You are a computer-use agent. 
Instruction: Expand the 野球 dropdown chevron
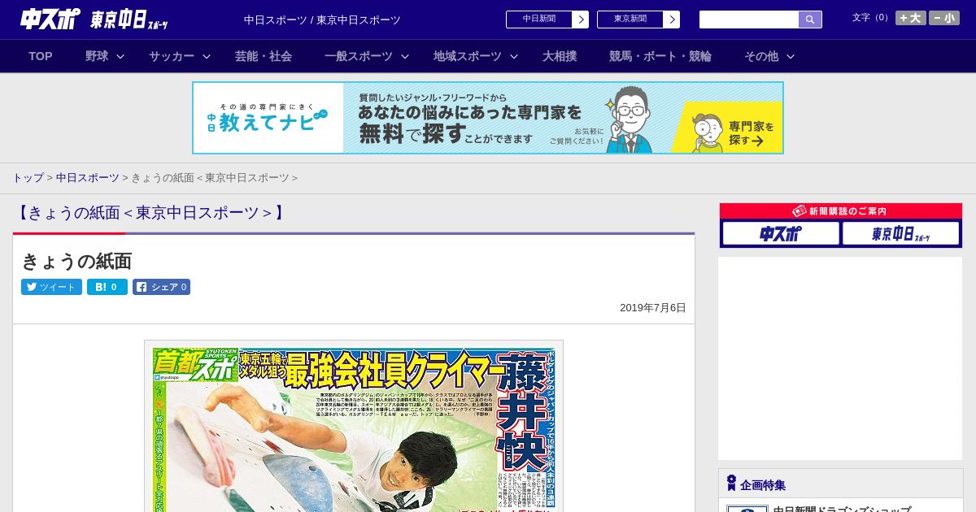120,57
